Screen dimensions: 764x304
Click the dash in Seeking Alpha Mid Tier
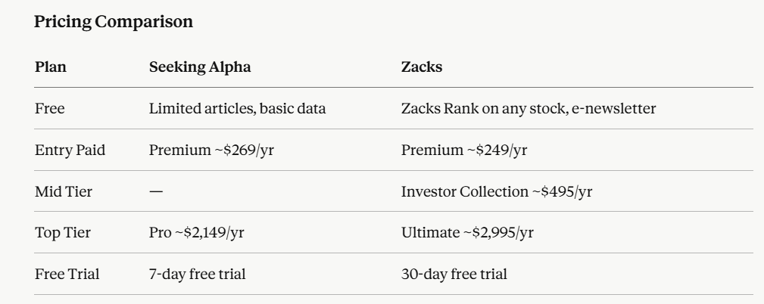tap(156, 192)
